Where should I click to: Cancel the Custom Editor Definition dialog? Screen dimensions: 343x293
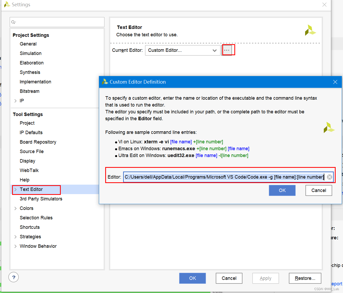[x=319, y=190]
